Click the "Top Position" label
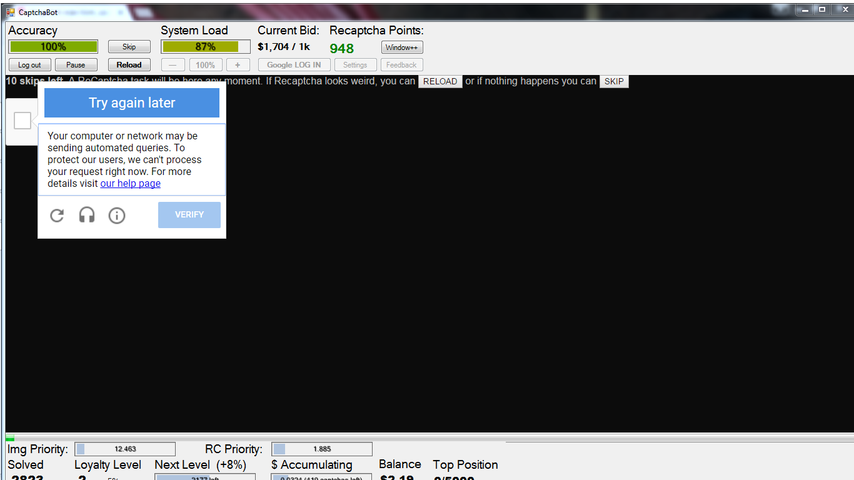This screenshot has height=480, width=854. (465, 465)
